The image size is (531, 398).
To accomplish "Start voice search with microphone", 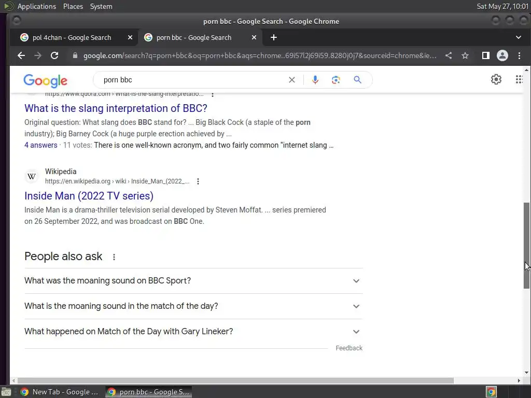I will pos(315,80).
